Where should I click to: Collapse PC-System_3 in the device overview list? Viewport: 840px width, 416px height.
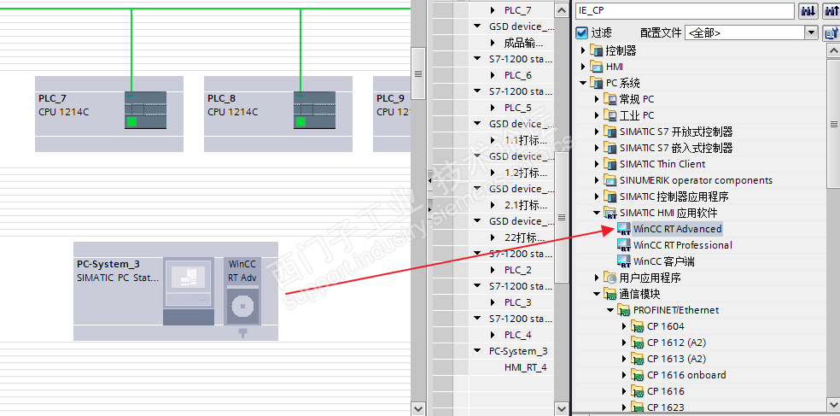(477, 351)
